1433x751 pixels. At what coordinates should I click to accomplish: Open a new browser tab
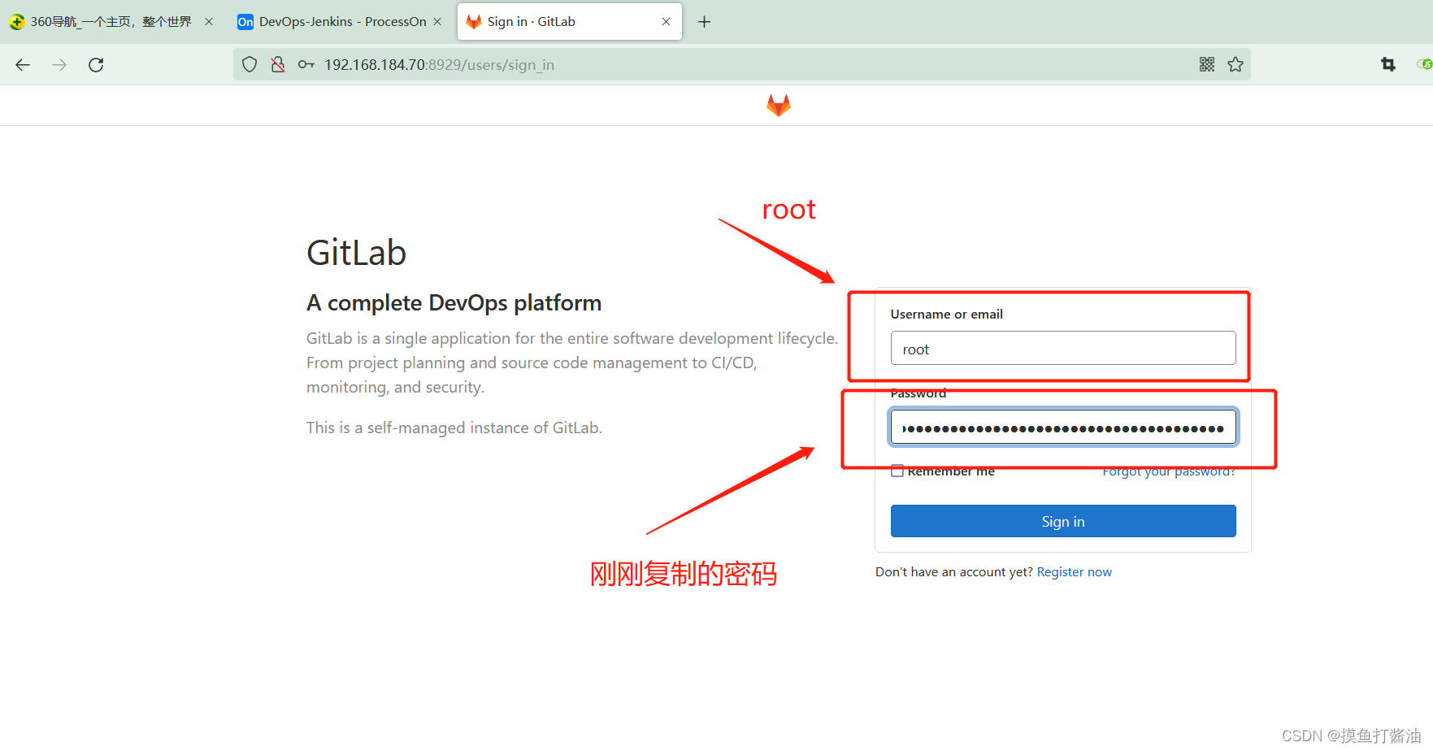coord(704,22)
